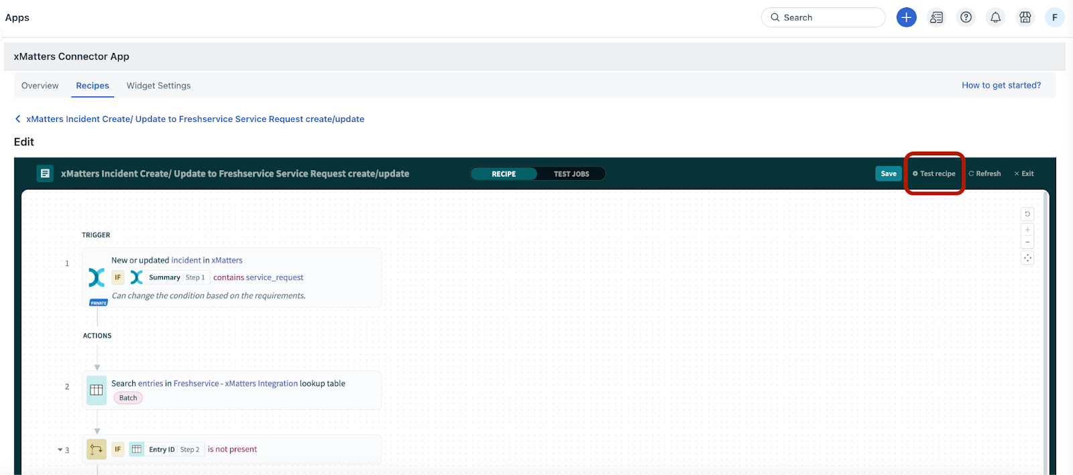
Task: Switch to TEST JOBS view
Action: click(571, 174)
